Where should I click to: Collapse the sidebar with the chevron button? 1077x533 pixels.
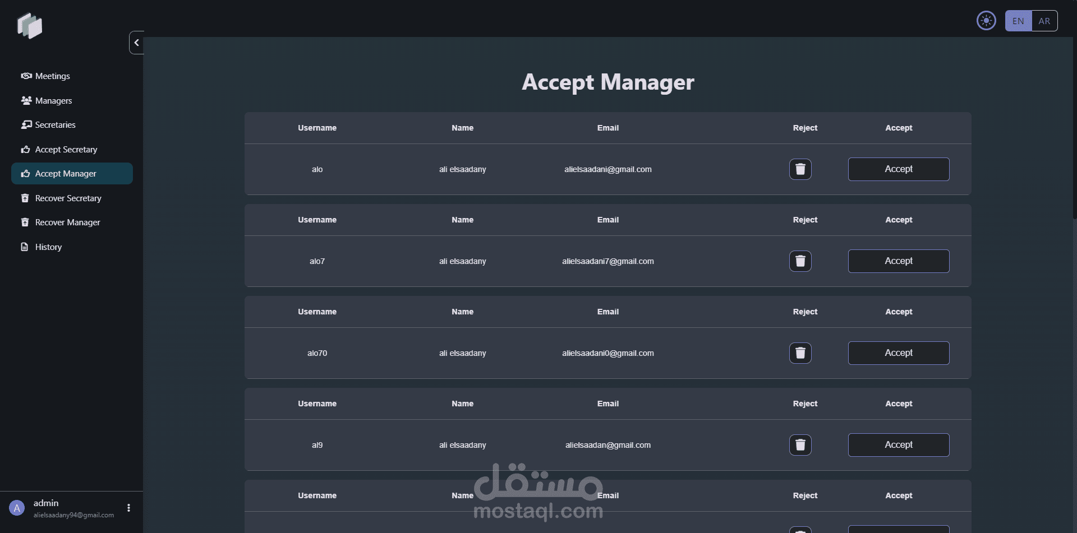pyautogui.click(x=136, y=43)
